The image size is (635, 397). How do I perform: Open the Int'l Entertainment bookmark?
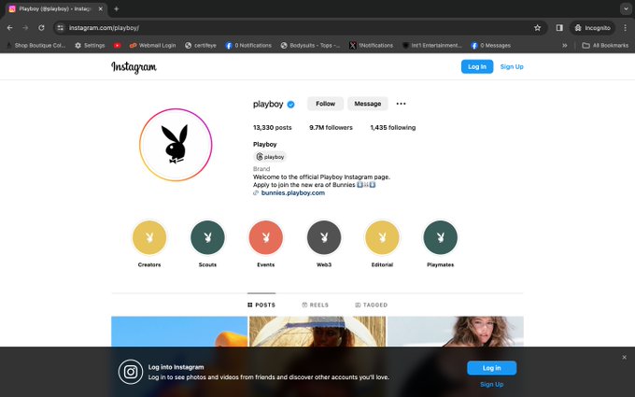point(431,46)
